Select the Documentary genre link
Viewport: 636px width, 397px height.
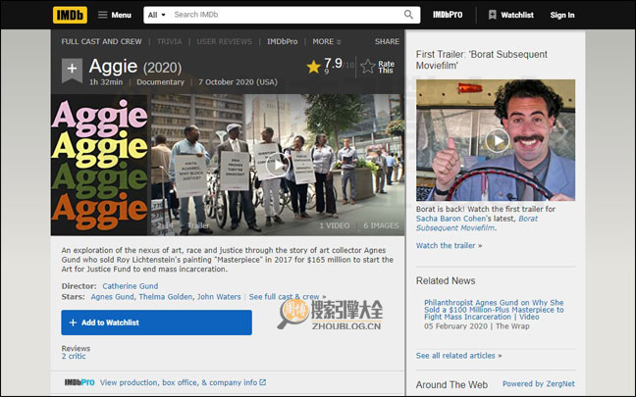point(160,81)
